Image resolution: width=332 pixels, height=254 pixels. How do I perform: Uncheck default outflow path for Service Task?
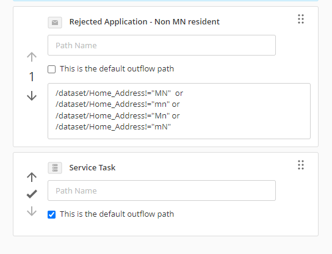(x=52, y=214)
